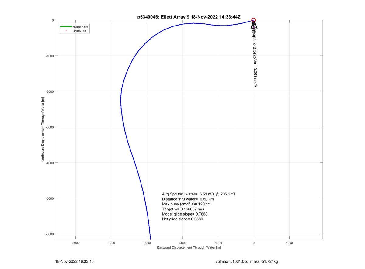The image size is (365, 269).
Task: Click the 1000 x-axis tick label
Action: click(289, 243)
